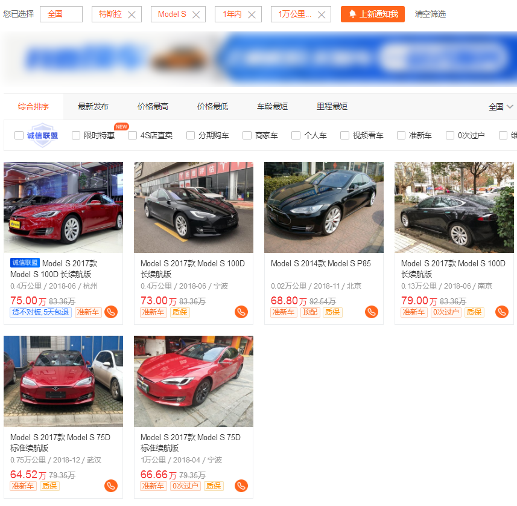Check the 限时特惠 checkbox

(76, 135)
